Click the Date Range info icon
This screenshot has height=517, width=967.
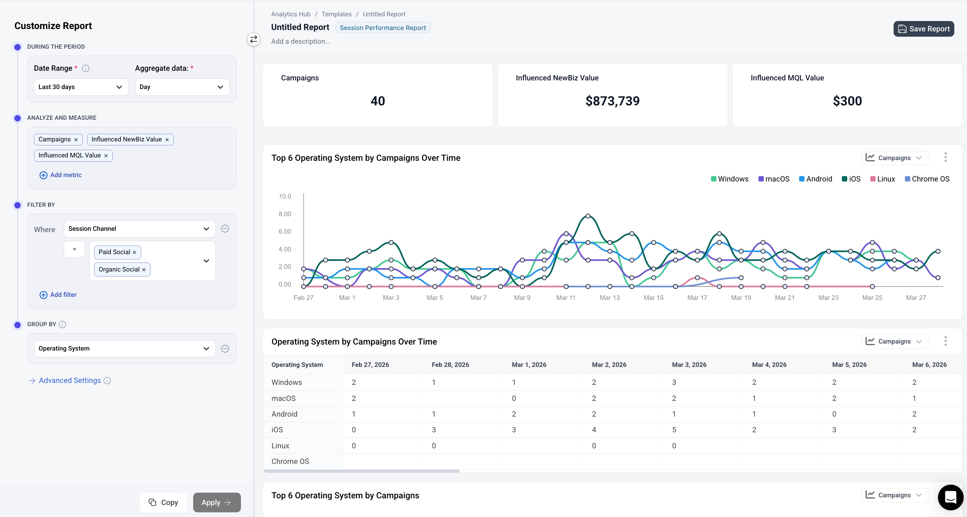85,68
